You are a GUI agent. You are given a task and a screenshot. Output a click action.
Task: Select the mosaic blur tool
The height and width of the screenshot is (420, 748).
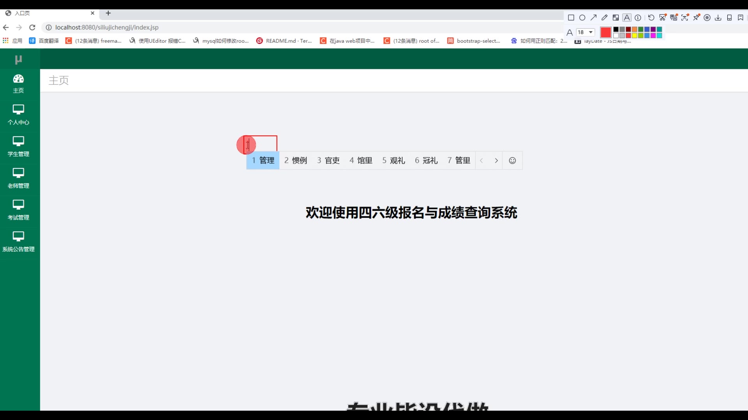[616, 18]
